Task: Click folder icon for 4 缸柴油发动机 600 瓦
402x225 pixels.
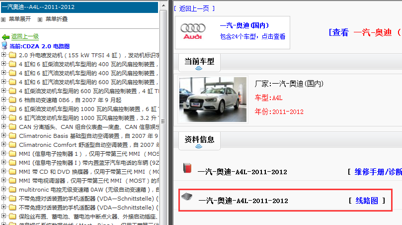Action: click(x=12, y=91)
